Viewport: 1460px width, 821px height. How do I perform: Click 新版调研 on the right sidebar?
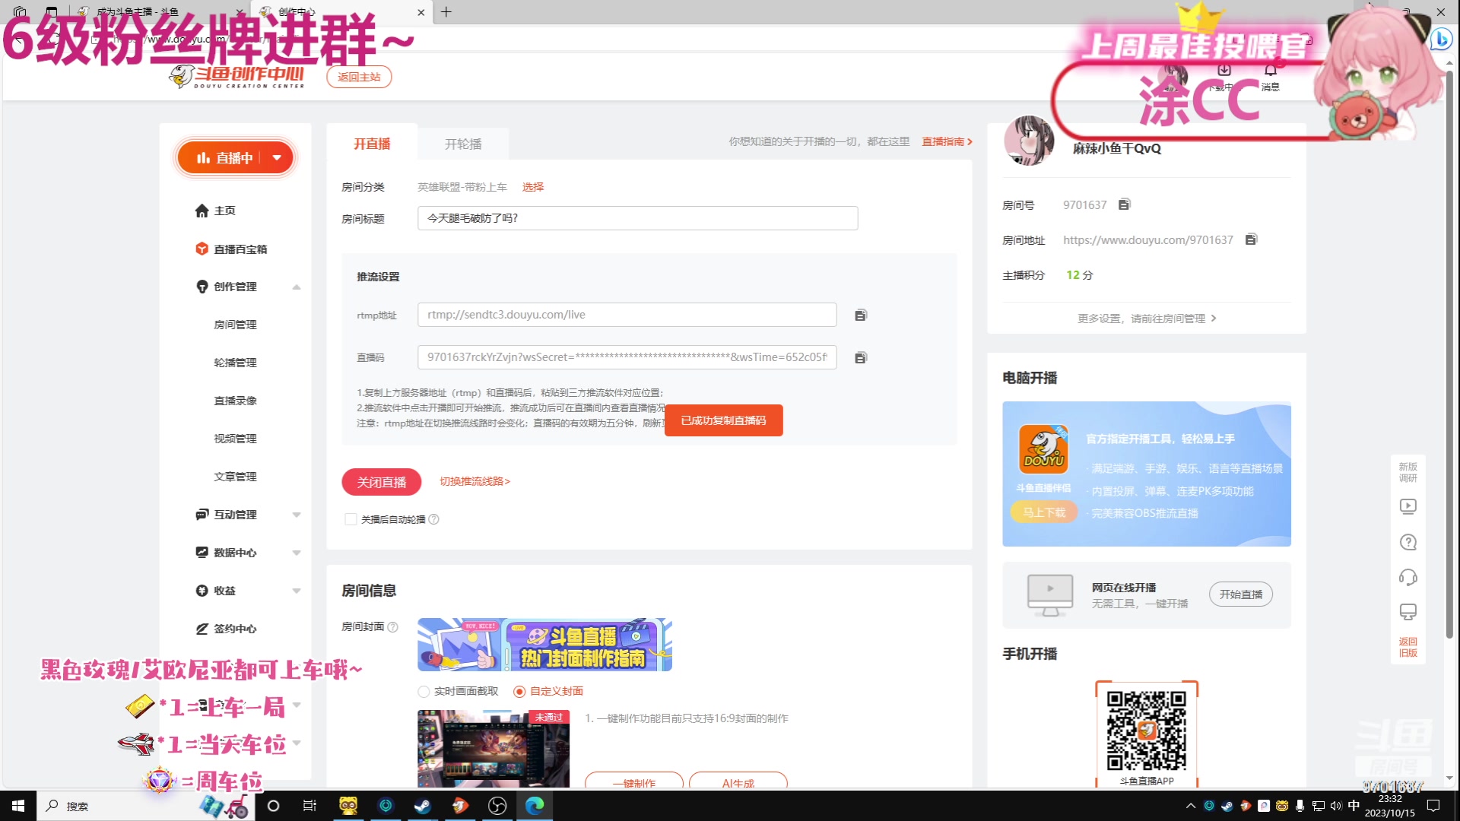1408,472
